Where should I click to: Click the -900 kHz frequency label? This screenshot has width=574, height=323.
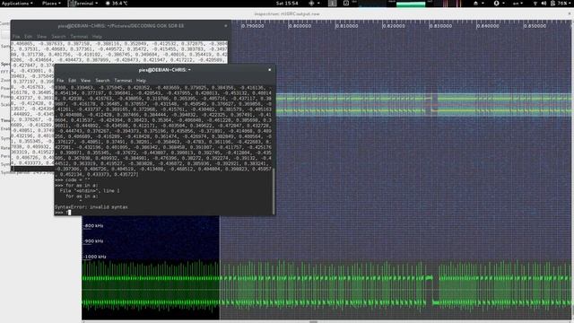(x=93, y=241)
